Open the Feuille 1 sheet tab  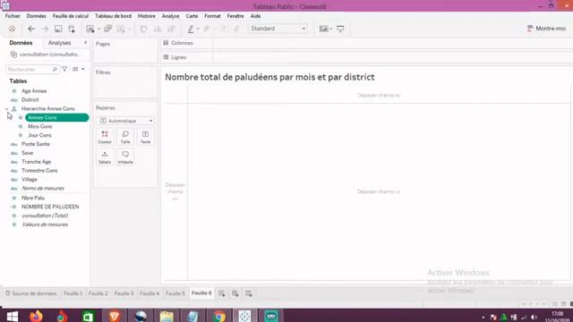(x=73, y=293)
